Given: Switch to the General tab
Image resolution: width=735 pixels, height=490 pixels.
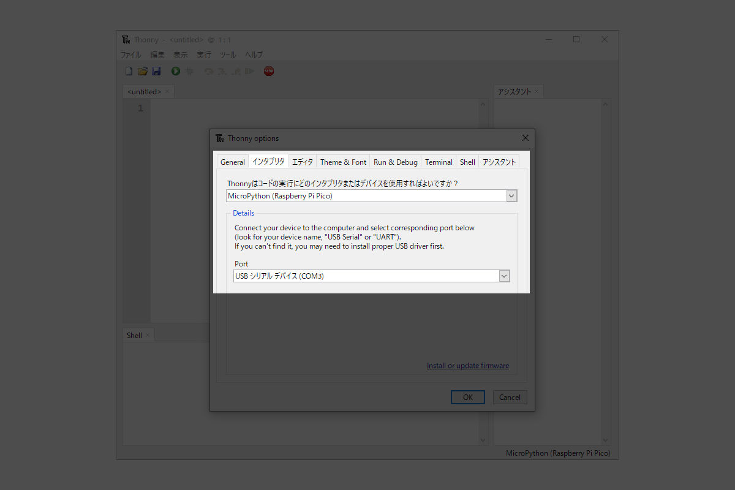Looking at the screenshot, I should (x=233, y=162).
